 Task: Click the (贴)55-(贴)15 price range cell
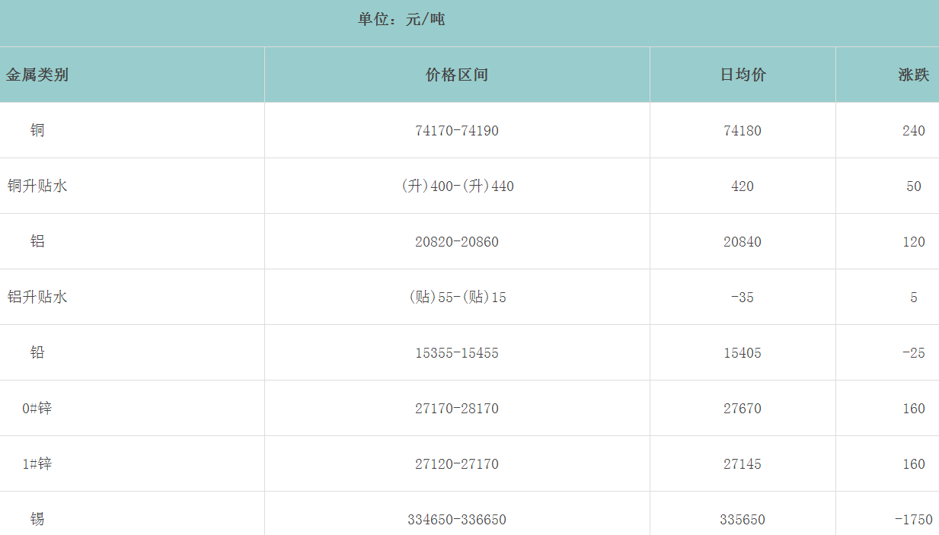pyautogui.click(x=457, y=298)
